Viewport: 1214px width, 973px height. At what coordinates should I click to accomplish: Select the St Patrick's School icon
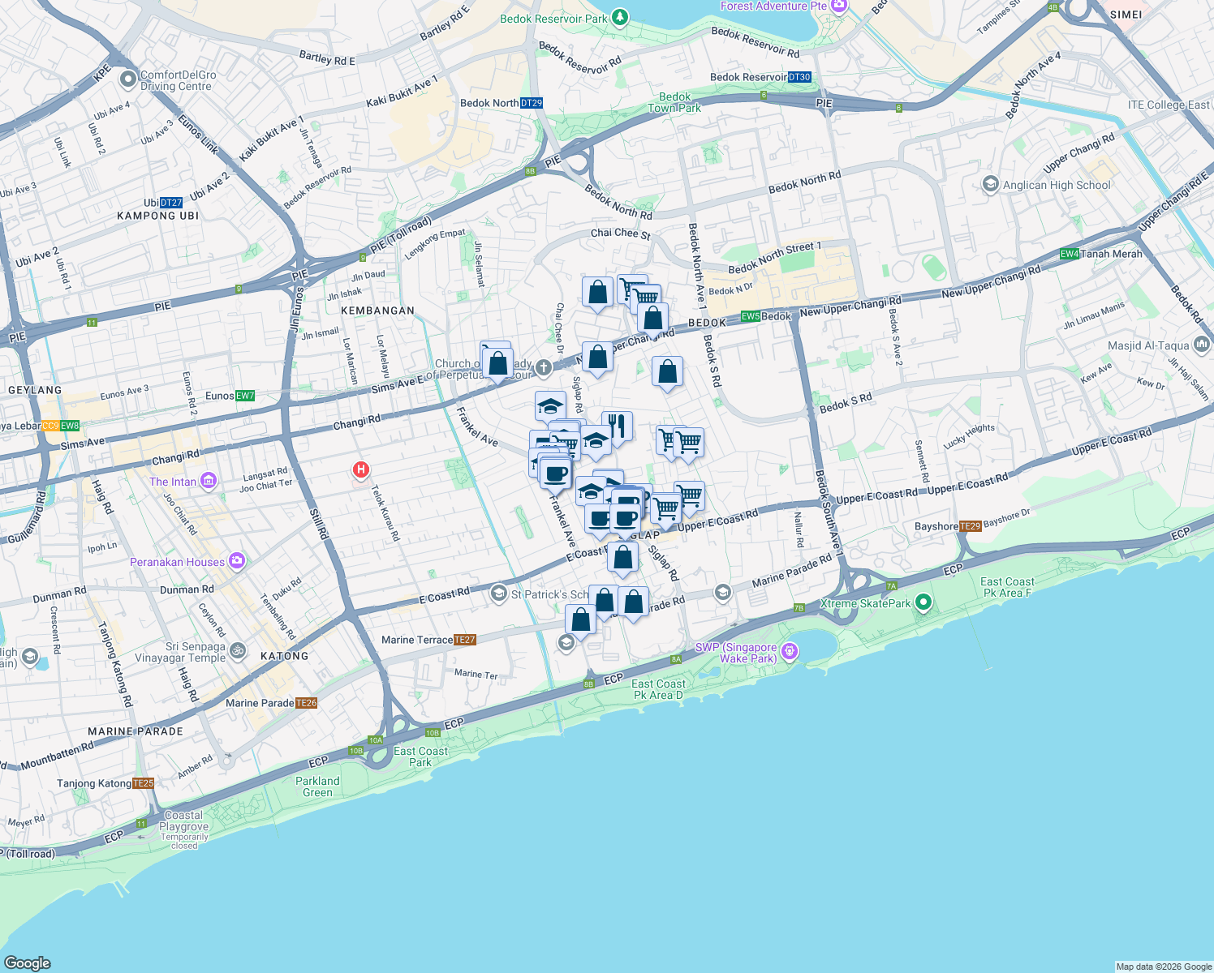[x=499, y=594]
